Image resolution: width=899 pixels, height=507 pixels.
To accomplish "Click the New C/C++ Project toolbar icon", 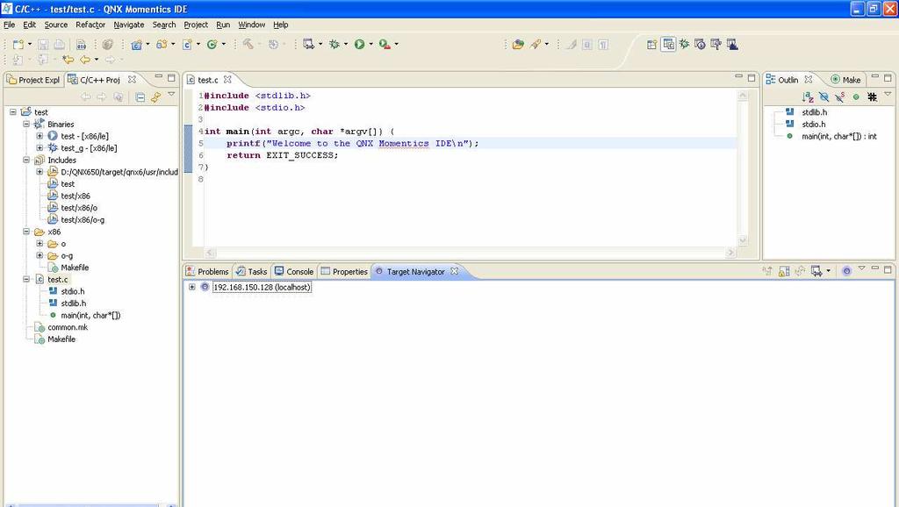I will pyautogui.click(x=136, y=44).
